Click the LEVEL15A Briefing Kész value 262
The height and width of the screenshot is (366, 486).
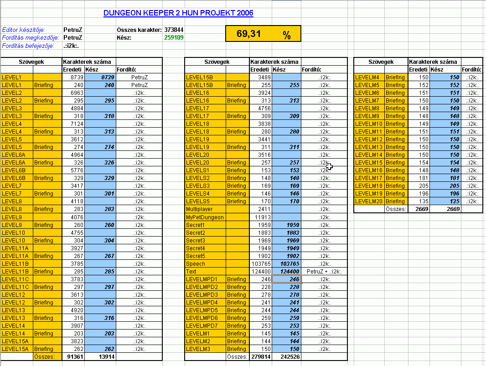coord(103,349)
